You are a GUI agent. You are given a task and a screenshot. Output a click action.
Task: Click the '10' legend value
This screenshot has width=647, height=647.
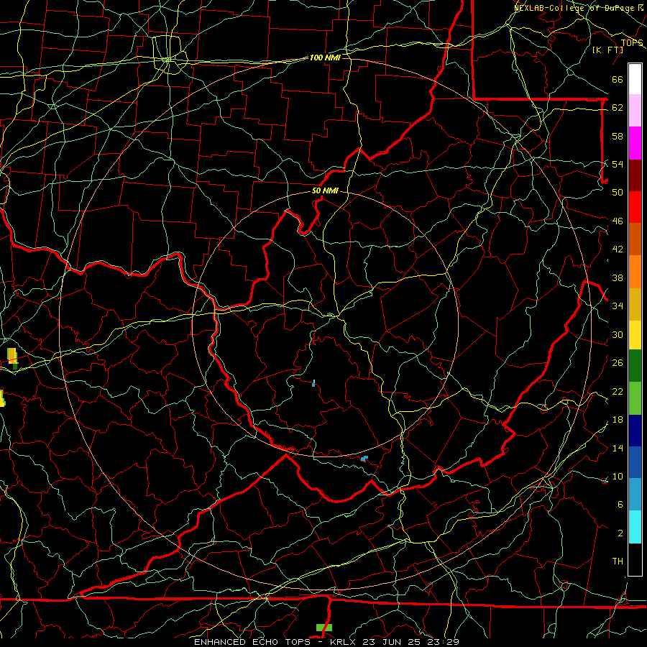pyautogui.click(x=618, y=476)
